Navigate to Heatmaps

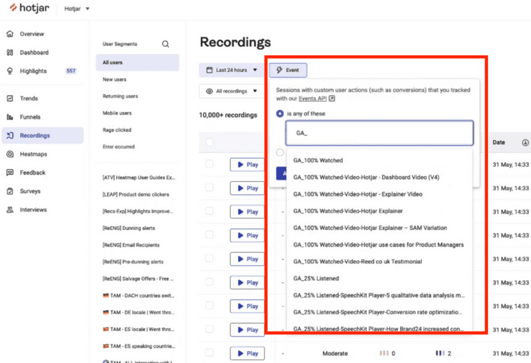[x=34, y=154]
